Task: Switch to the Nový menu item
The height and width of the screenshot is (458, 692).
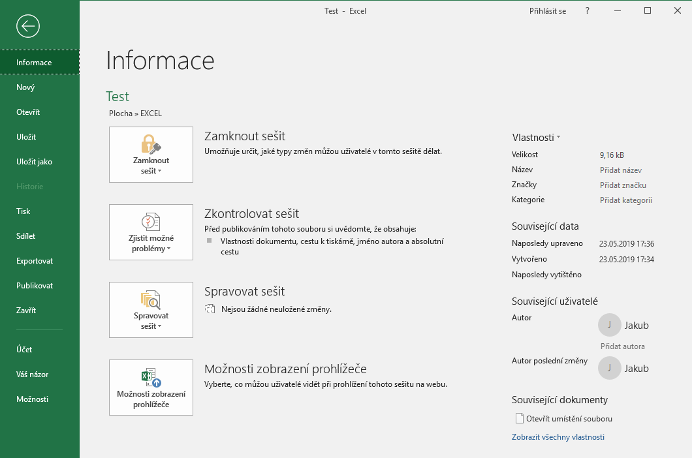Action: pyautogui.click(x=25, y=87)
